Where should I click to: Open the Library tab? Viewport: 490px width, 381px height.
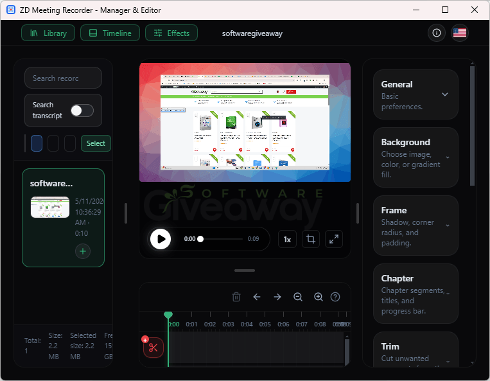48,33
